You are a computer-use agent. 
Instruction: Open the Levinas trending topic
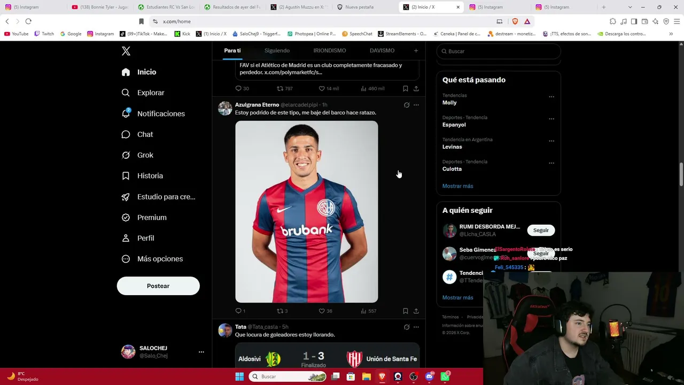click(452, 147)
